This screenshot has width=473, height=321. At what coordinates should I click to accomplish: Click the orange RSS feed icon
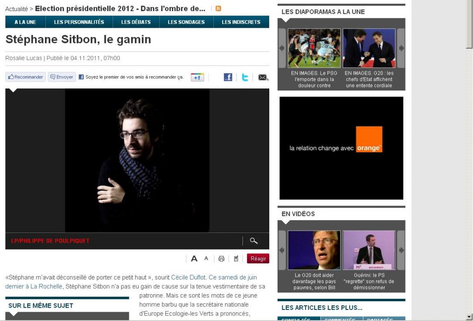[x=218, y=9]
